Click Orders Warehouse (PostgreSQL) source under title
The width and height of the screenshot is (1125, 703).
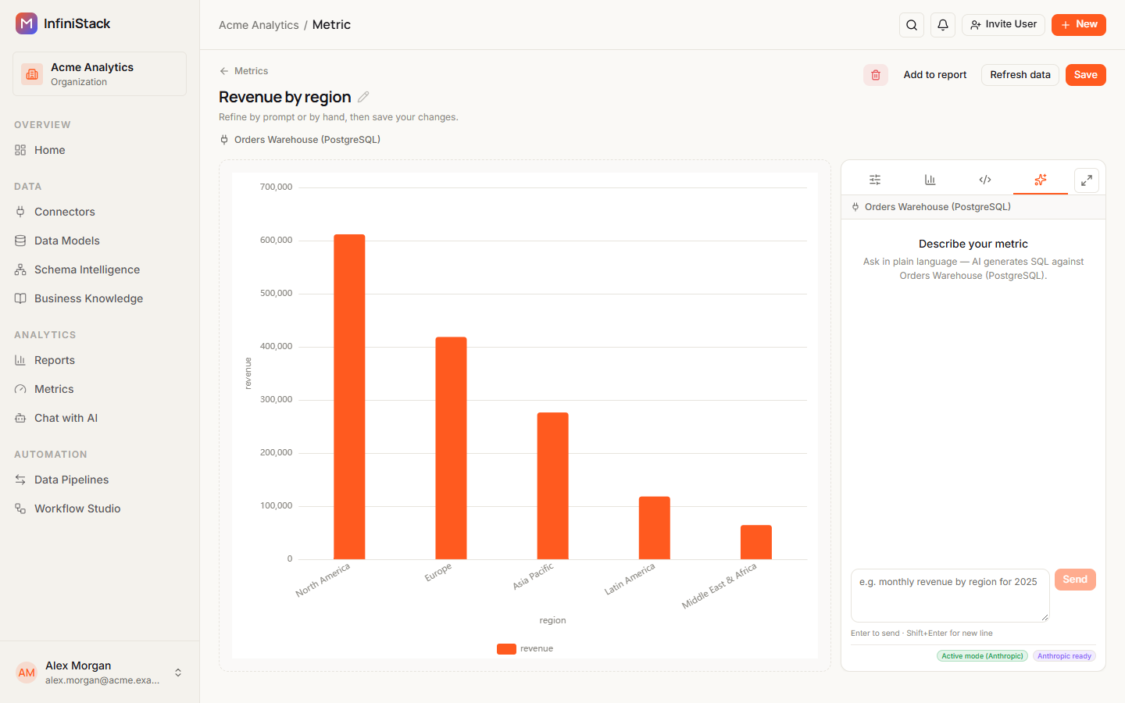[300, 140]
